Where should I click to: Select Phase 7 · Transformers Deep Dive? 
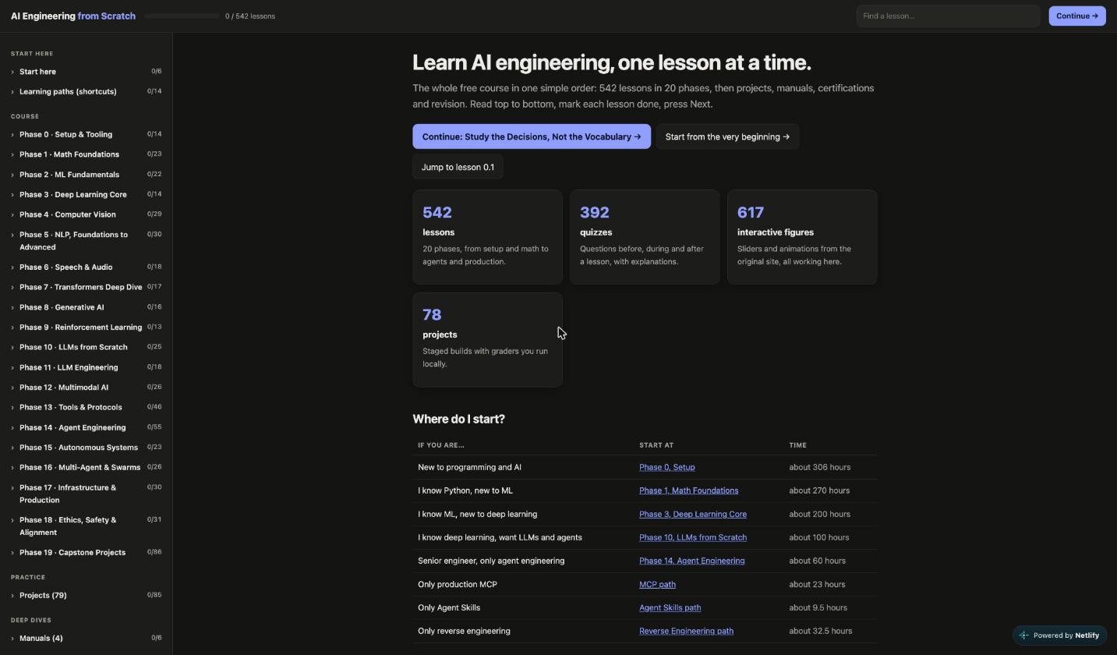point(86,287)
